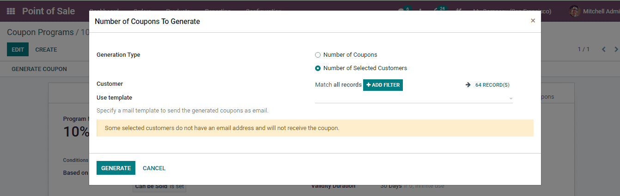Click the Coupon Programs breadcrumb link

[x=40, y=32]
